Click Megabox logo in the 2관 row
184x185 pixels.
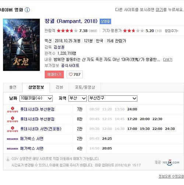coord(13,139)
